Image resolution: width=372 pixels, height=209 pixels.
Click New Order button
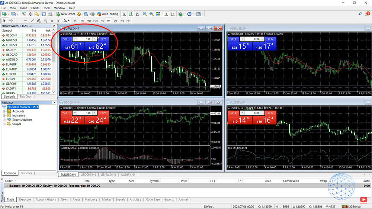pyautogui.click(x=66, y=14)
